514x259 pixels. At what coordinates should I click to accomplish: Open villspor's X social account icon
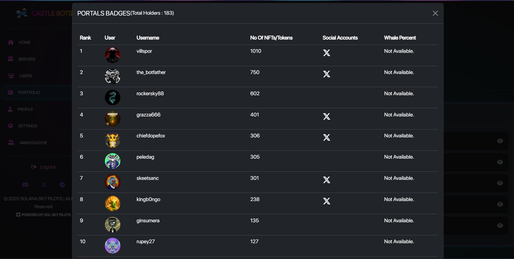pos(327,53)
